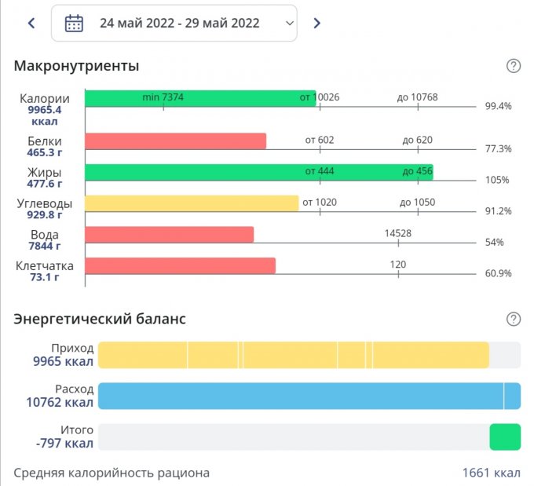Click the red Вода progress bar

[x=169, y=235]
